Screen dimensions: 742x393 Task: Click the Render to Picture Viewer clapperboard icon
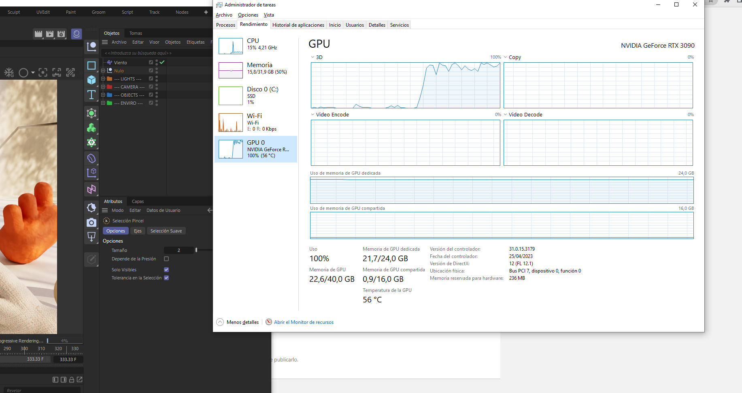click(x=50, y=34)
